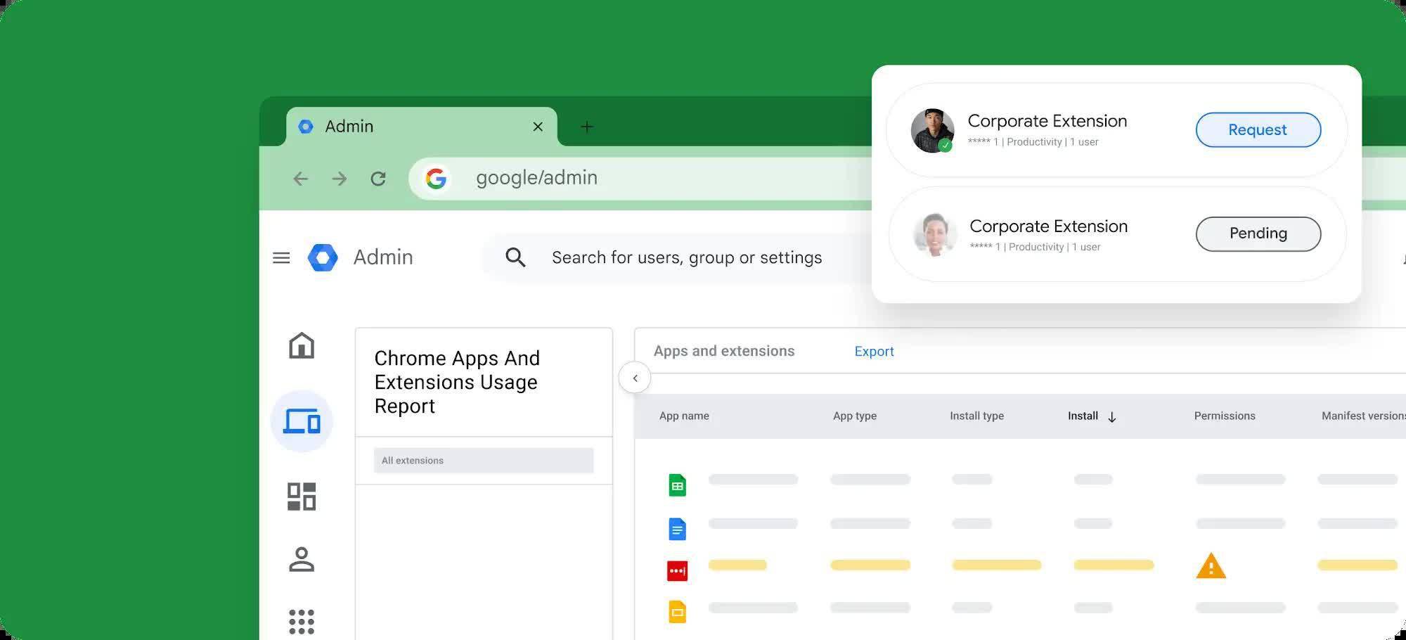The image size is (1406, 640).
Task: Click the orange warning triangle in Permissions column
Action: click(x=1208, y=565)
